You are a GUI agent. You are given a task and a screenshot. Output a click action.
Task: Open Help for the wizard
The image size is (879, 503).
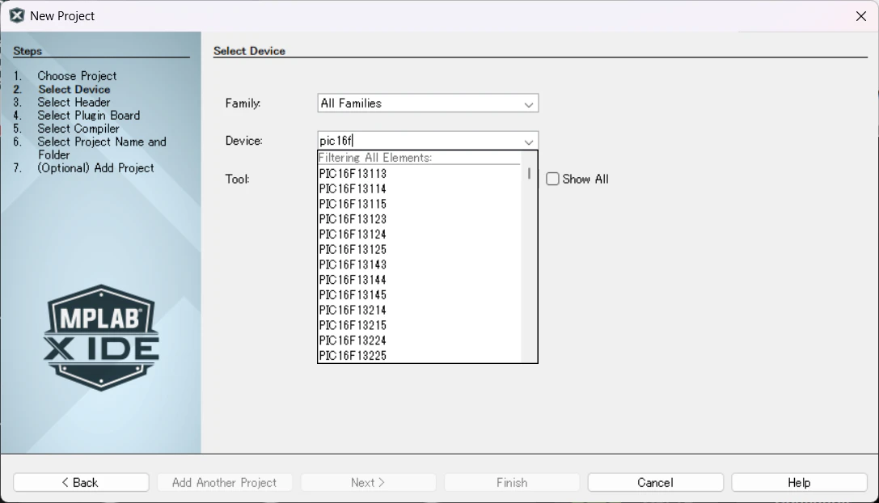799,482
